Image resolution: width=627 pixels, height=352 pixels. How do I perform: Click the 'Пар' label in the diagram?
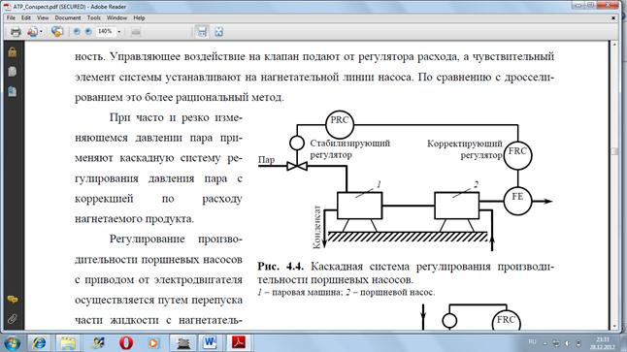coord(266,160)
